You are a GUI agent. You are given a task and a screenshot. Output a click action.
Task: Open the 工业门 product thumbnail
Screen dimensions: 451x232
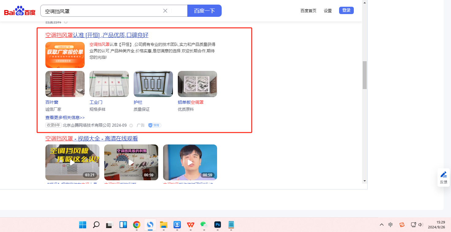(x=109, y=84)
